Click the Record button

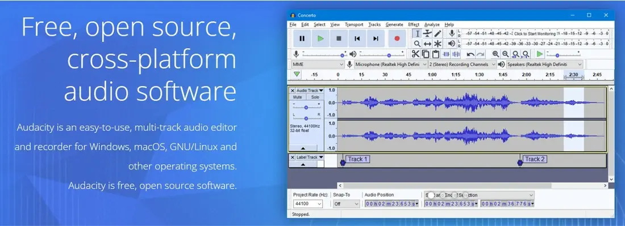point(397,39)
